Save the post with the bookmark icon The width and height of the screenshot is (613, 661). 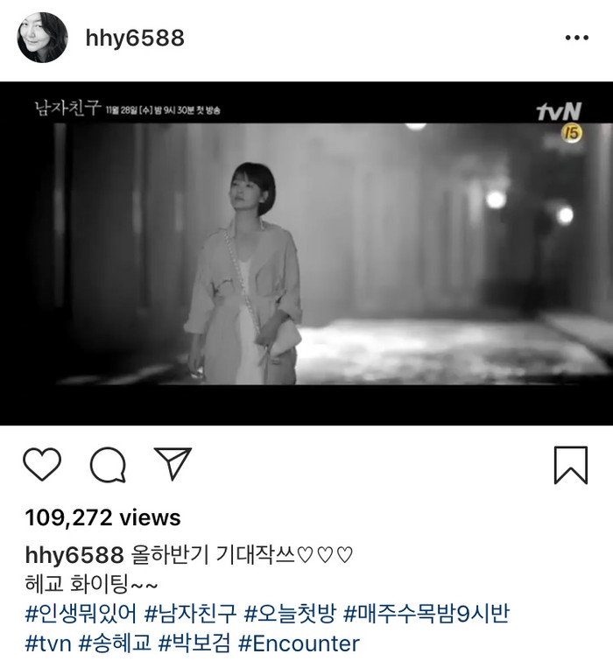point(570,465)
